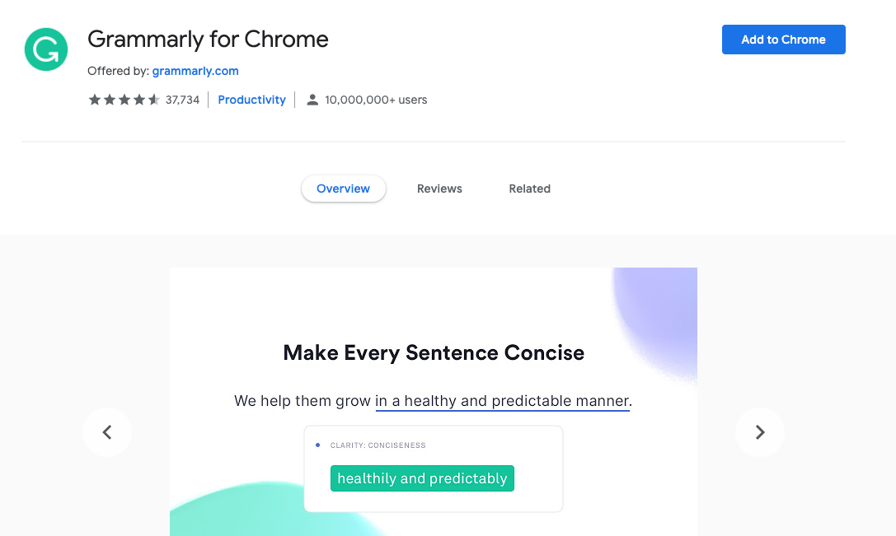Click the healthily and predictably suggestion chip
The height and width of the screenshot is (536, 896).
(x=422, y=478)
